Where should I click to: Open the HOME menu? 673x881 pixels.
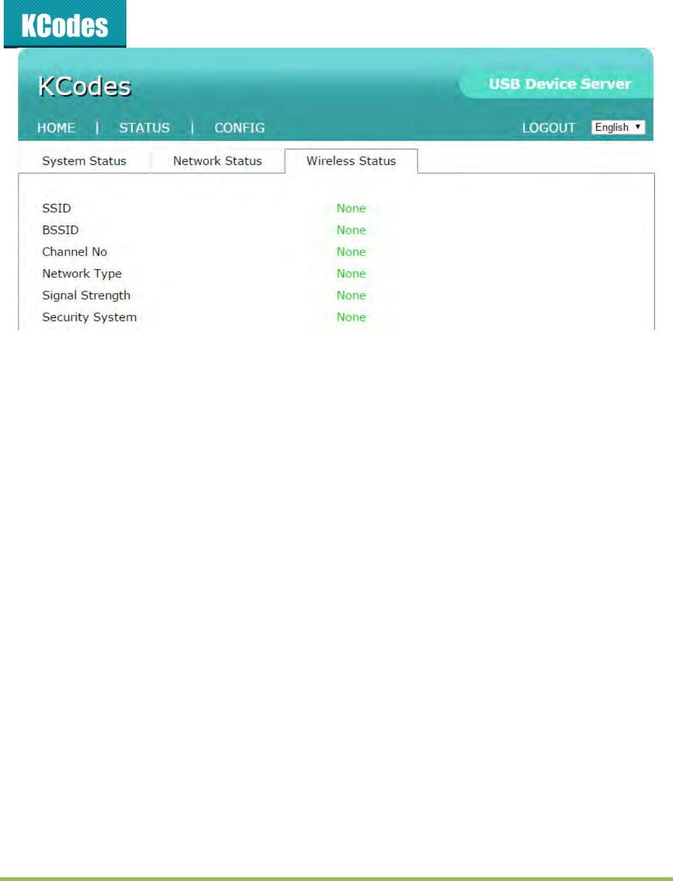(56, 128)
